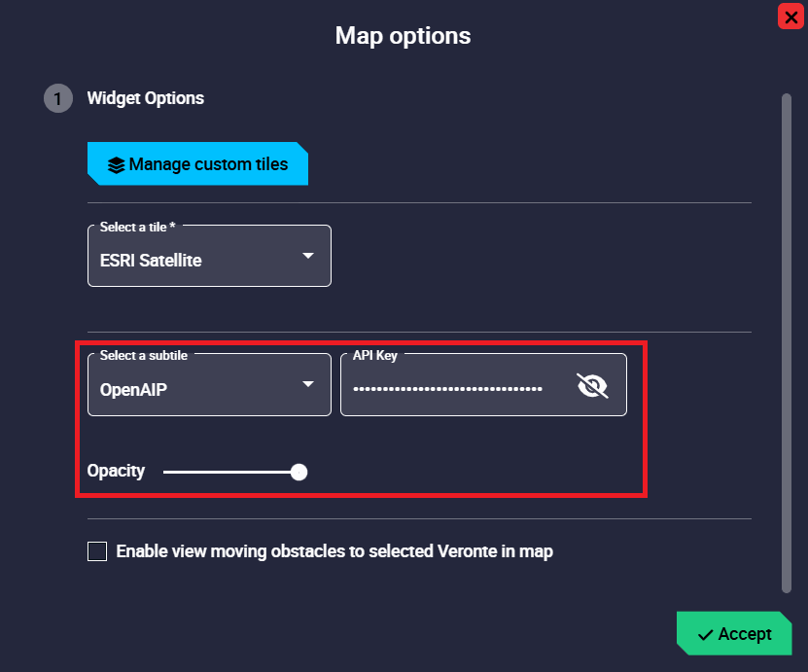This screenshot has width=808, height=672.
Task: Click the Opacity label
Action: (x=116, y=472)
